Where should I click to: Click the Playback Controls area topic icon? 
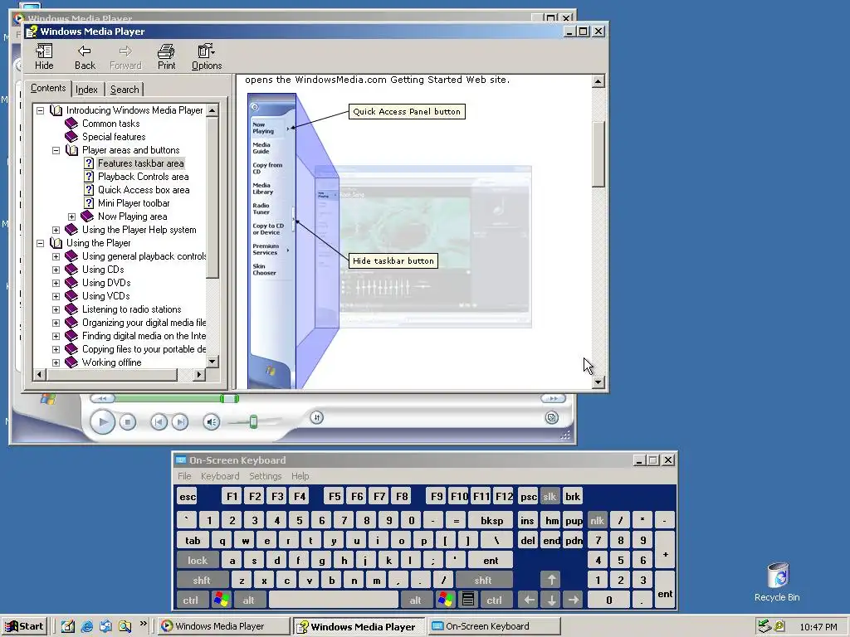tap(89, 177)
